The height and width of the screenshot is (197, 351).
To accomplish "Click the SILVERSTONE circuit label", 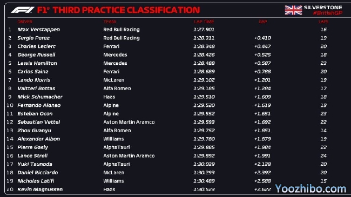I will pyautogui.click(x=323, y=8).
